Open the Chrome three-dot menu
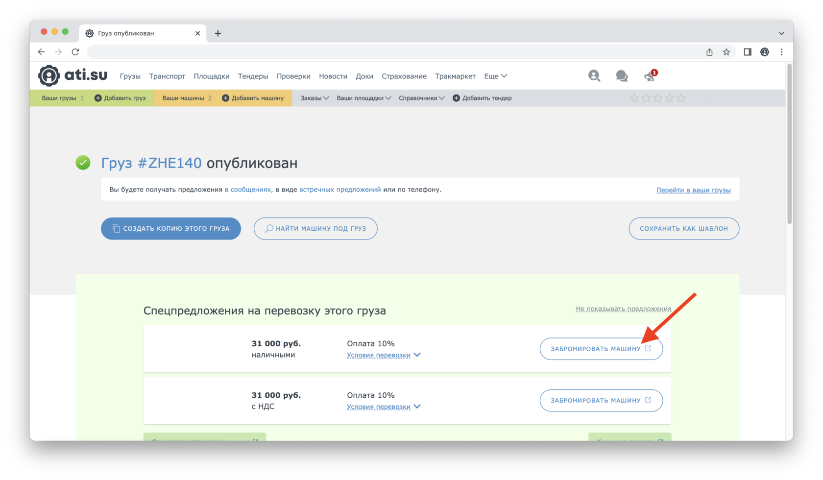823x480 pixels. pyautogui.click(x=782, y=52)
